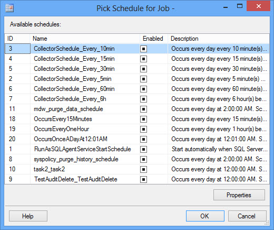Sort schedules by the ID column header
The width and height of the screenshot is (274, 230).
(17, 39)
